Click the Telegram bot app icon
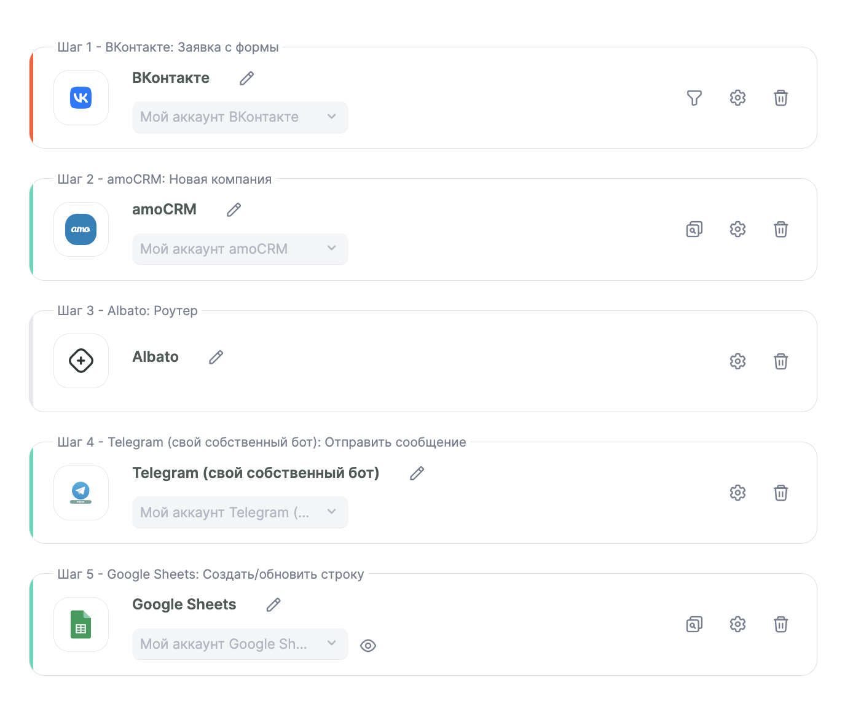The height and width of the screenshot is (720, 853). coord(81,492)
